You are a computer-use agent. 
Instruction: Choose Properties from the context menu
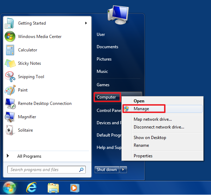click(143, 156)
